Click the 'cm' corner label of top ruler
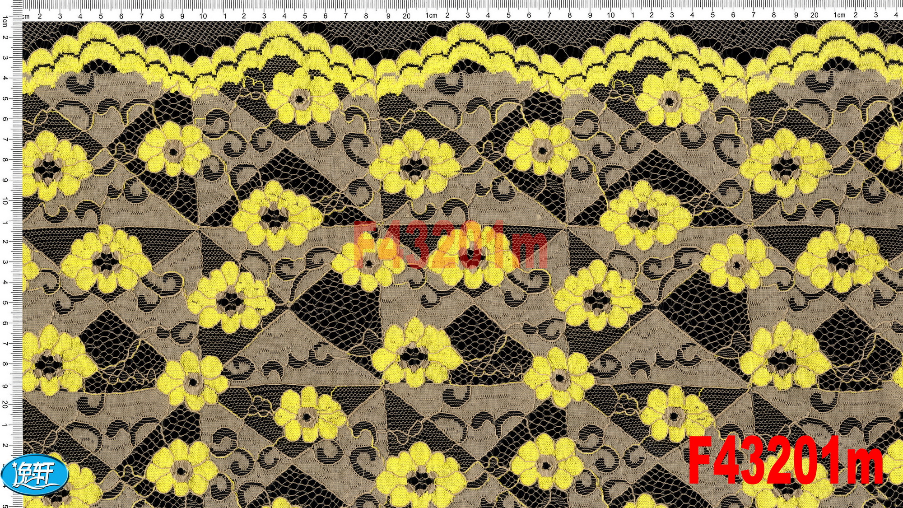The width and height of the screenshot is (903, 508). pyautogui.click(x=26, y=16)
